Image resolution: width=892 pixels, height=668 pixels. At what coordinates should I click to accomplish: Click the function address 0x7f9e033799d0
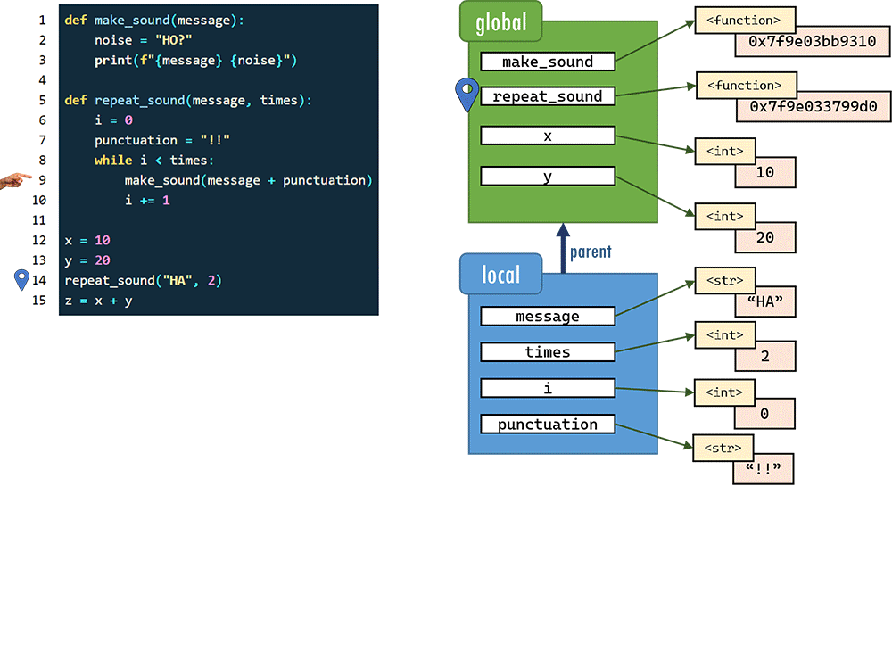tap(813, 107)
